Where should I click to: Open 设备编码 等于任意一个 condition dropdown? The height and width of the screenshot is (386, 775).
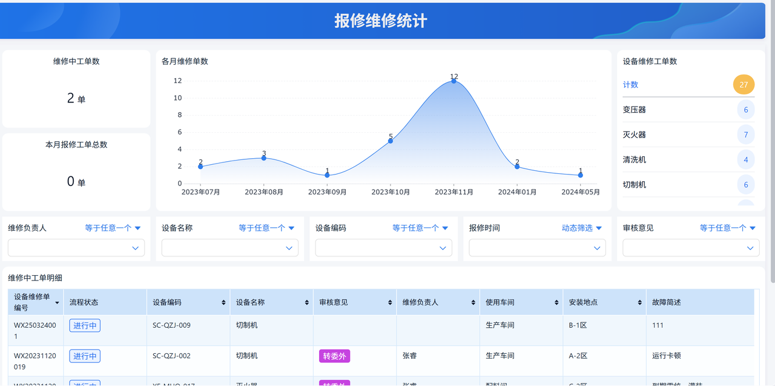pos(420,228)
